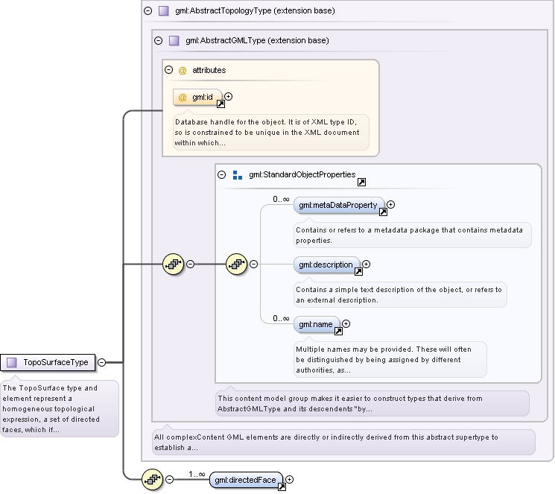The width and height of the screenshot is (555, 494).
Task: Click the blue group icon of gml:StandardObjectProperties
Action: pyautogui.click(x=238, y=175)
